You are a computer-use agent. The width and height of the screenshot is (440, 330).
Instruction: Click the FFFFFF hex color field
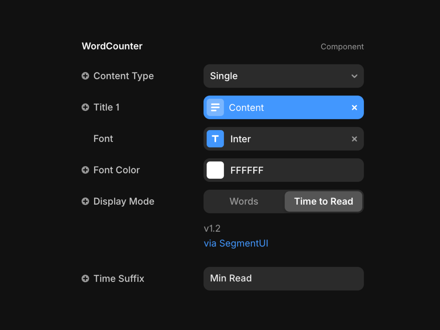point(284,170)
